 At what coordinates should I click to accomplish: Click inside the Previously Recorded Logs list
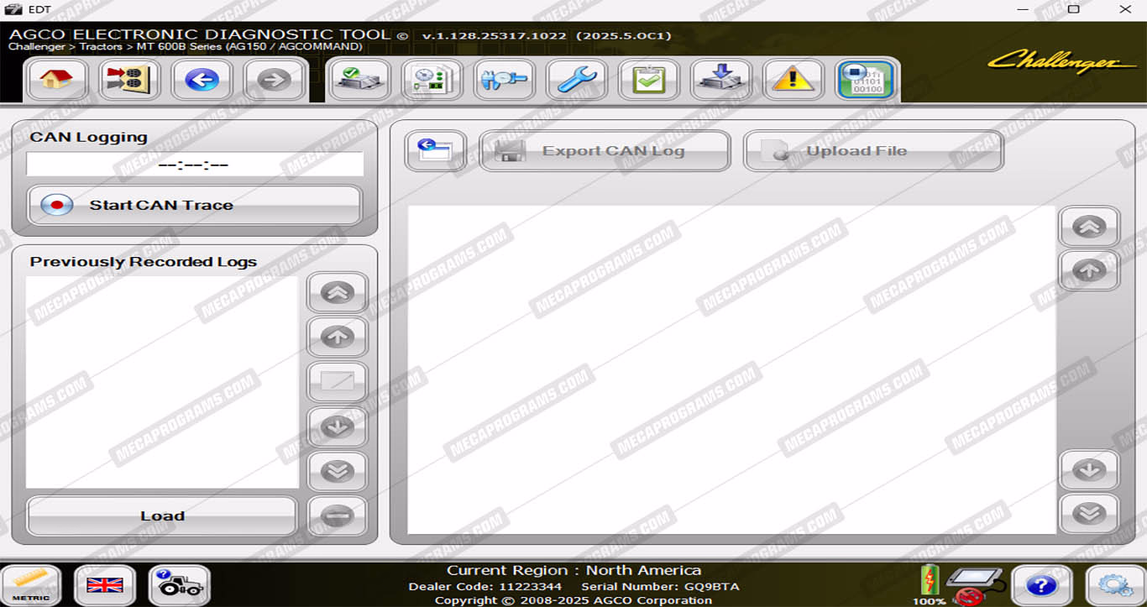click(x=162, y=382)
